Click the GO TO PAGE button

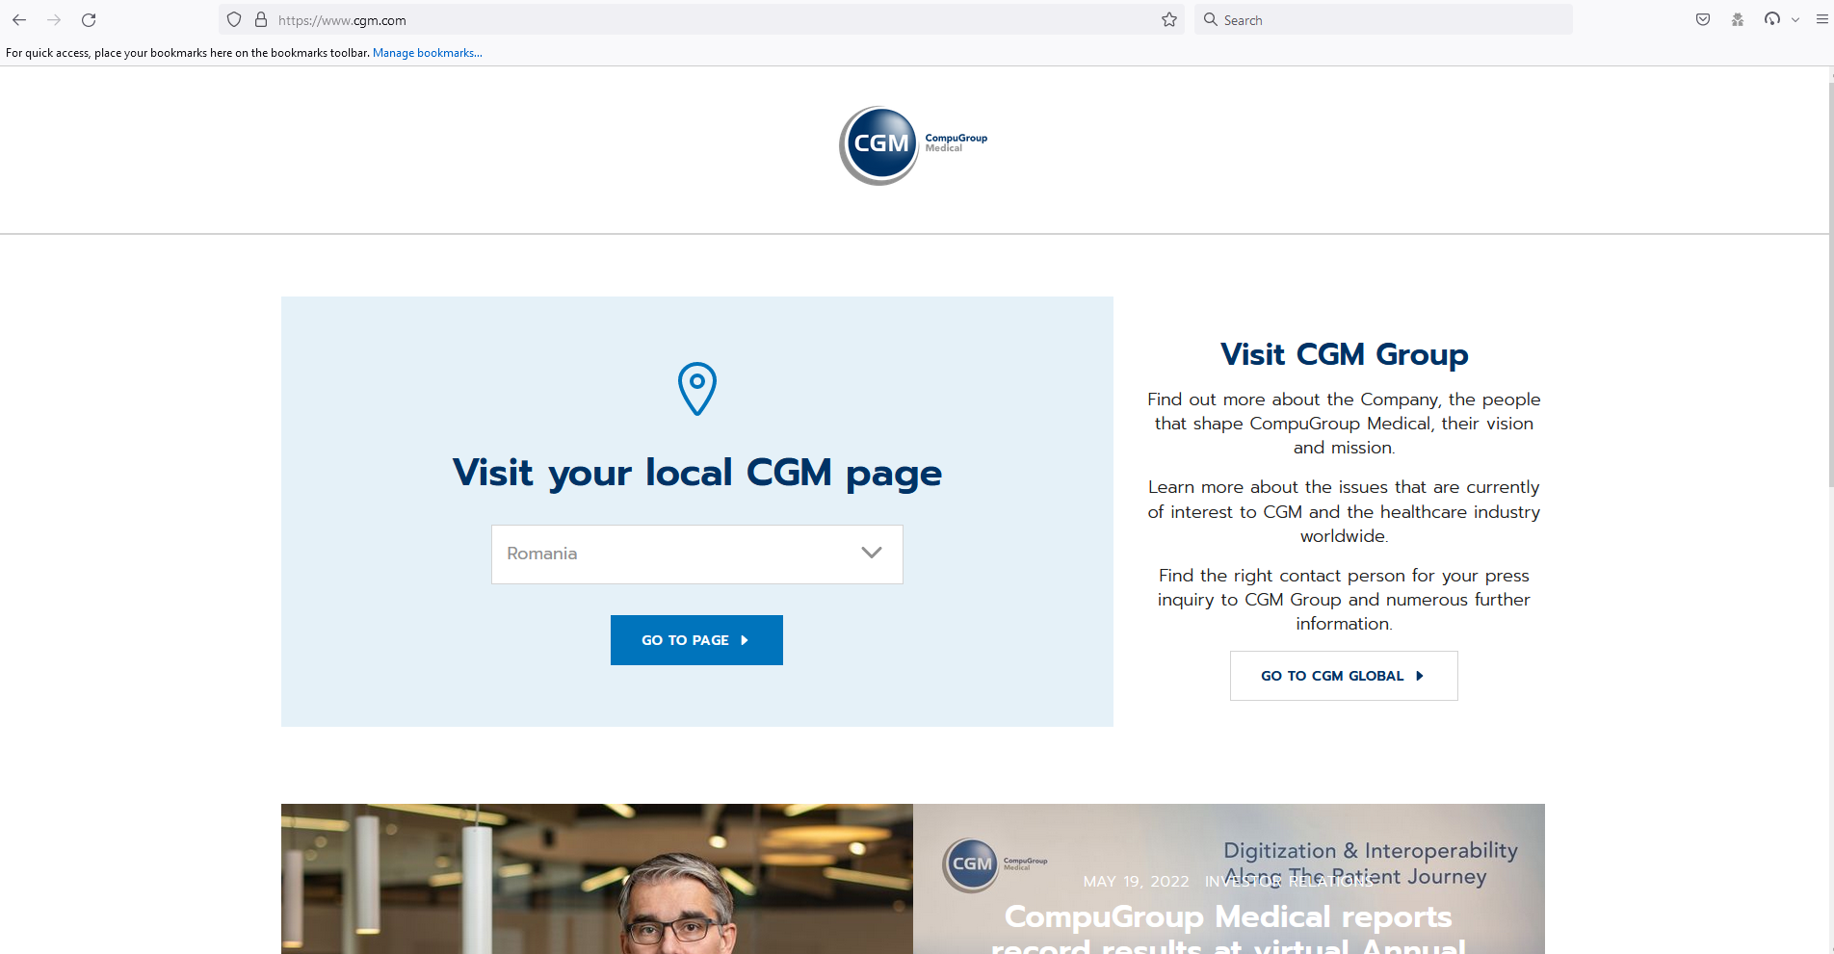696,639
